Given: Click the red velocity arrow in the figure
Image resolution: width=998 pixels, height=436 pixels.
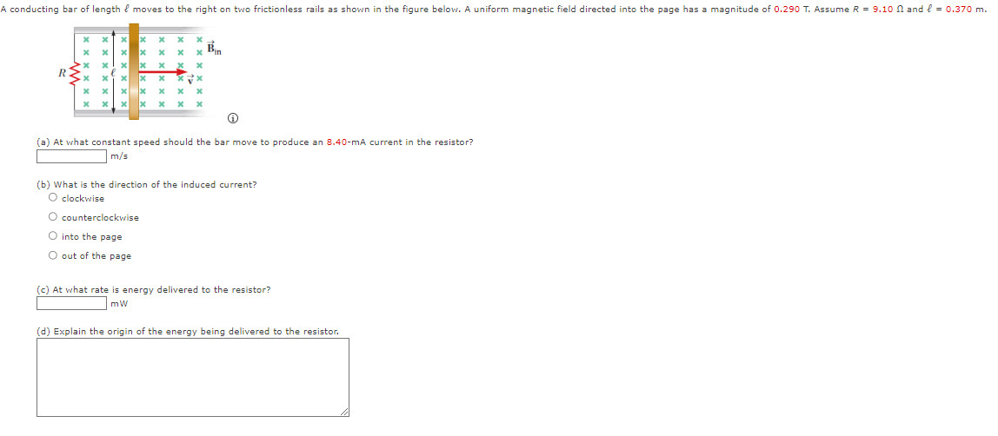Looking at the screenshot, I should (164, 72).
